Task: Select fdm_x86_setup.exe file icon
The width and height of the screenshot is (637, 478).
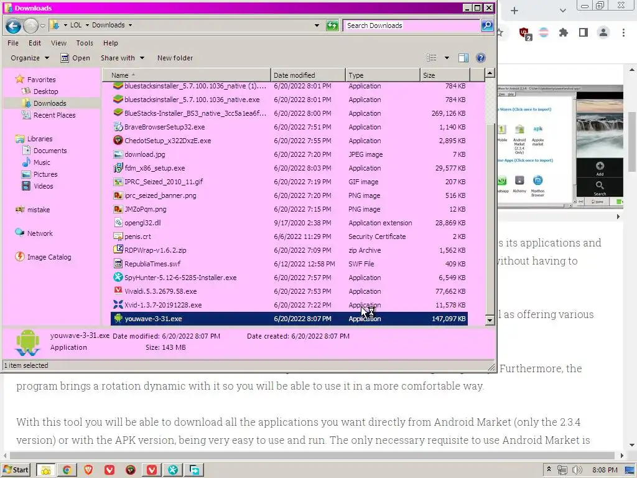Action: (x=118, y=168)
